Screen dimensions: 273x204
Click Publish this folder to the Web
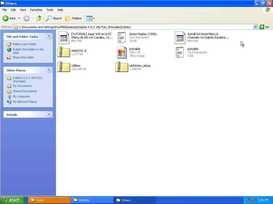(x=28, y=51)
